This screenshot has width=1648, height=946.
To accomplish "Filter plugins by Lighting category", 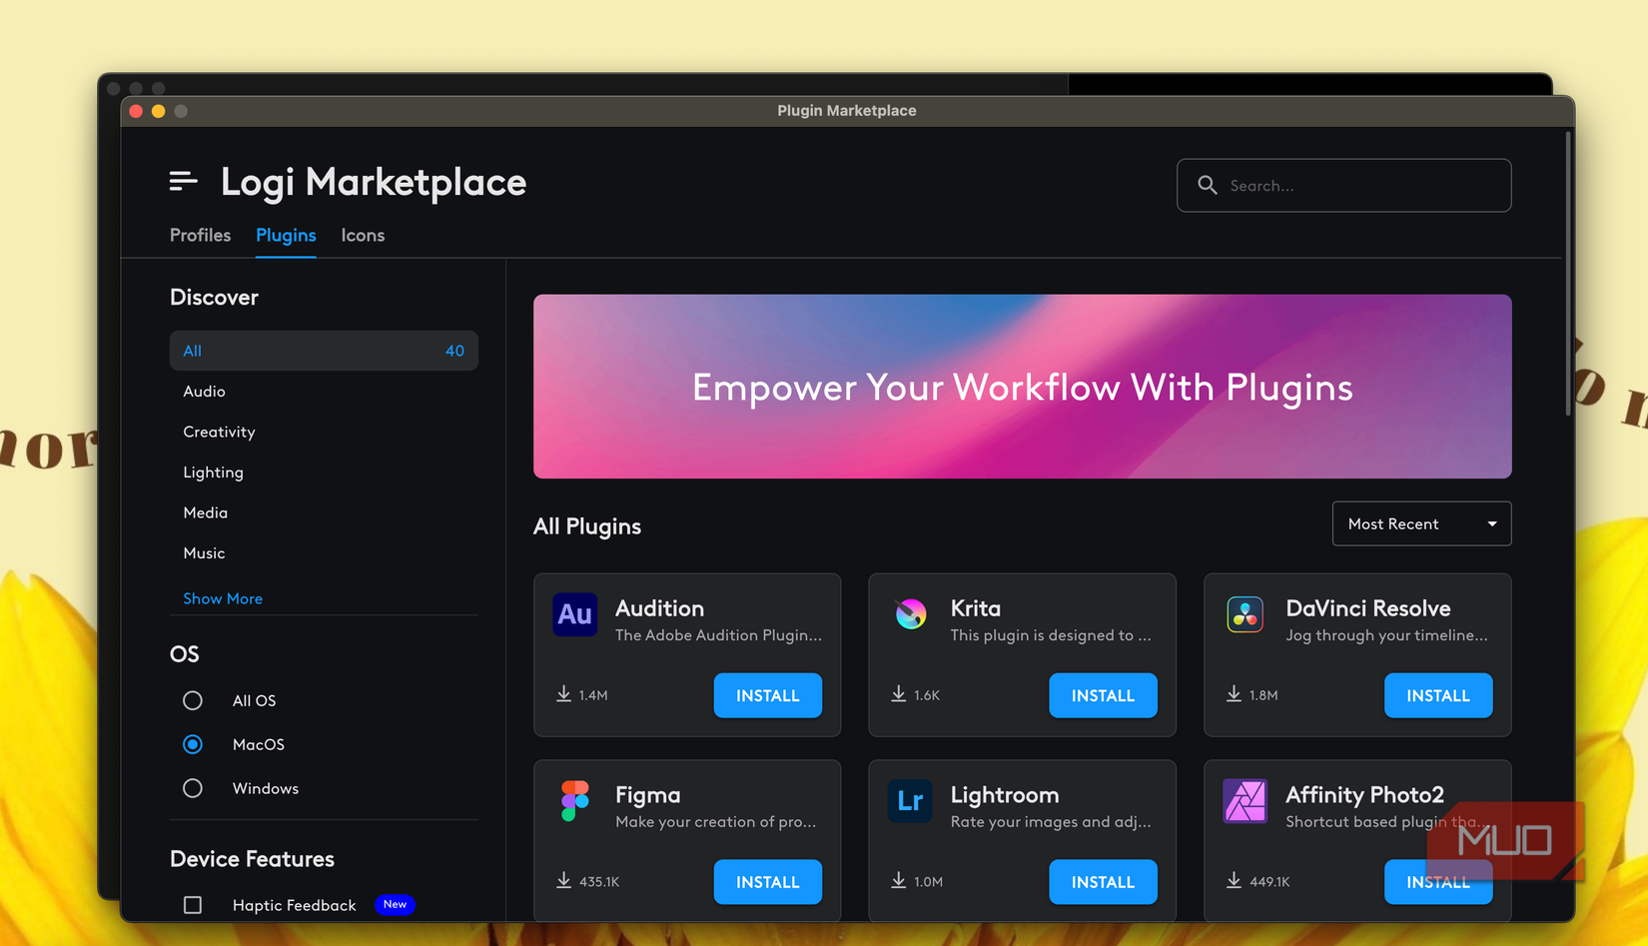I will tap(213, 473).
